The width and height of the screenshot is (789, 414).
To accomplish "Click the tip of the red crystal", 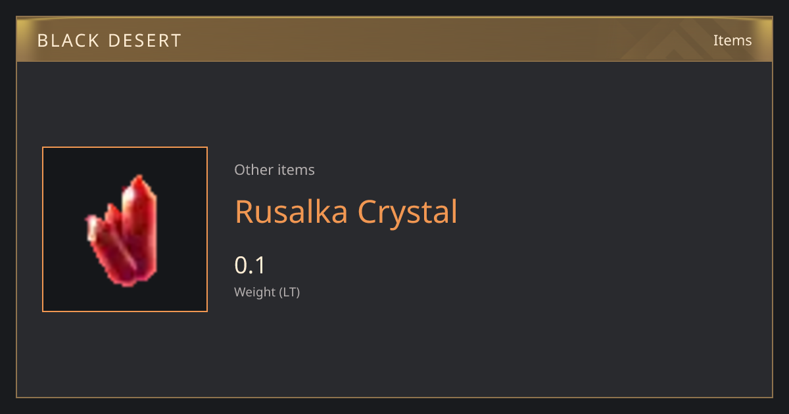I will [139, 178].
